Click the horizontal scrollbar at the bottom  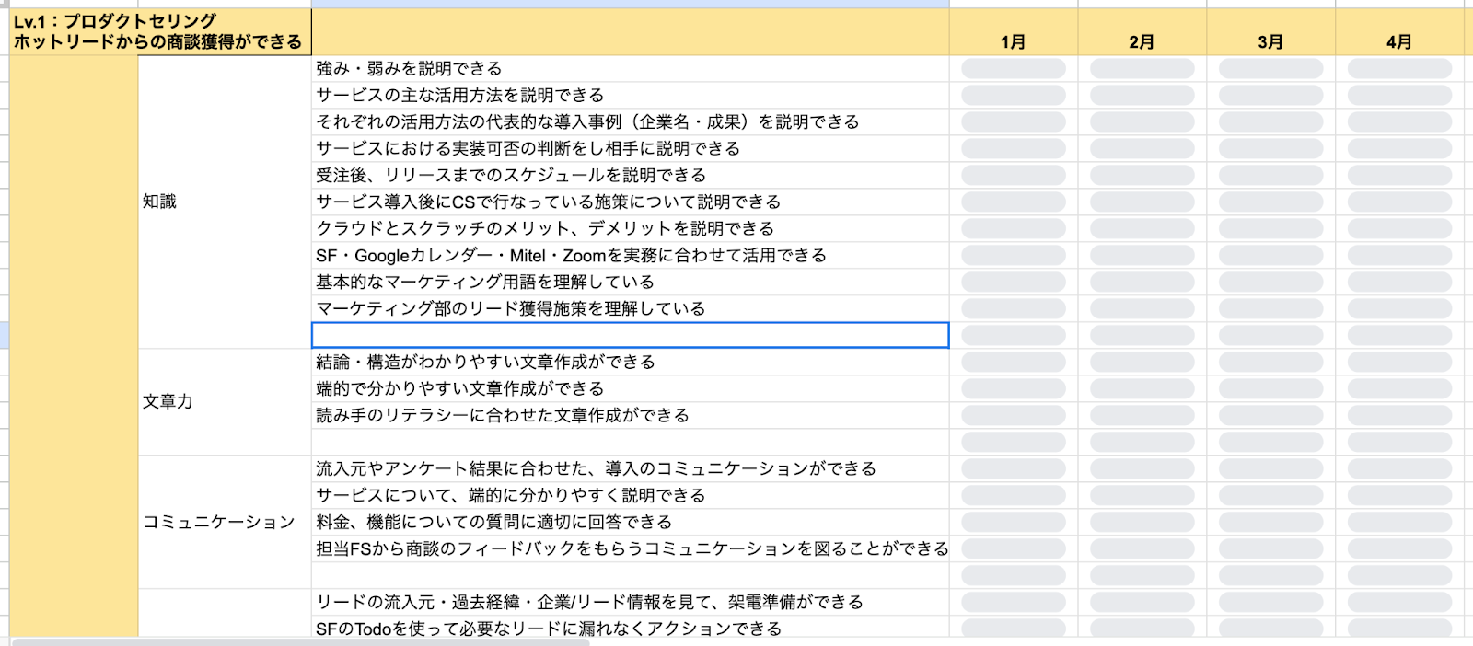coord(300,641)
